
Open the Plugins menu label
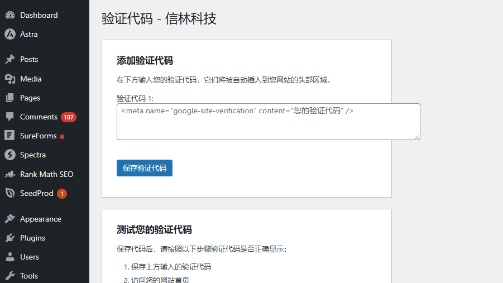point(32,238)
